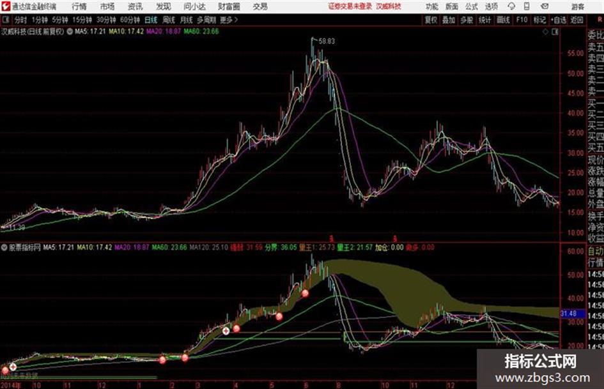The image size is (604, 389).
Task: Click the 复权 toolbar button
Action: 431,20
